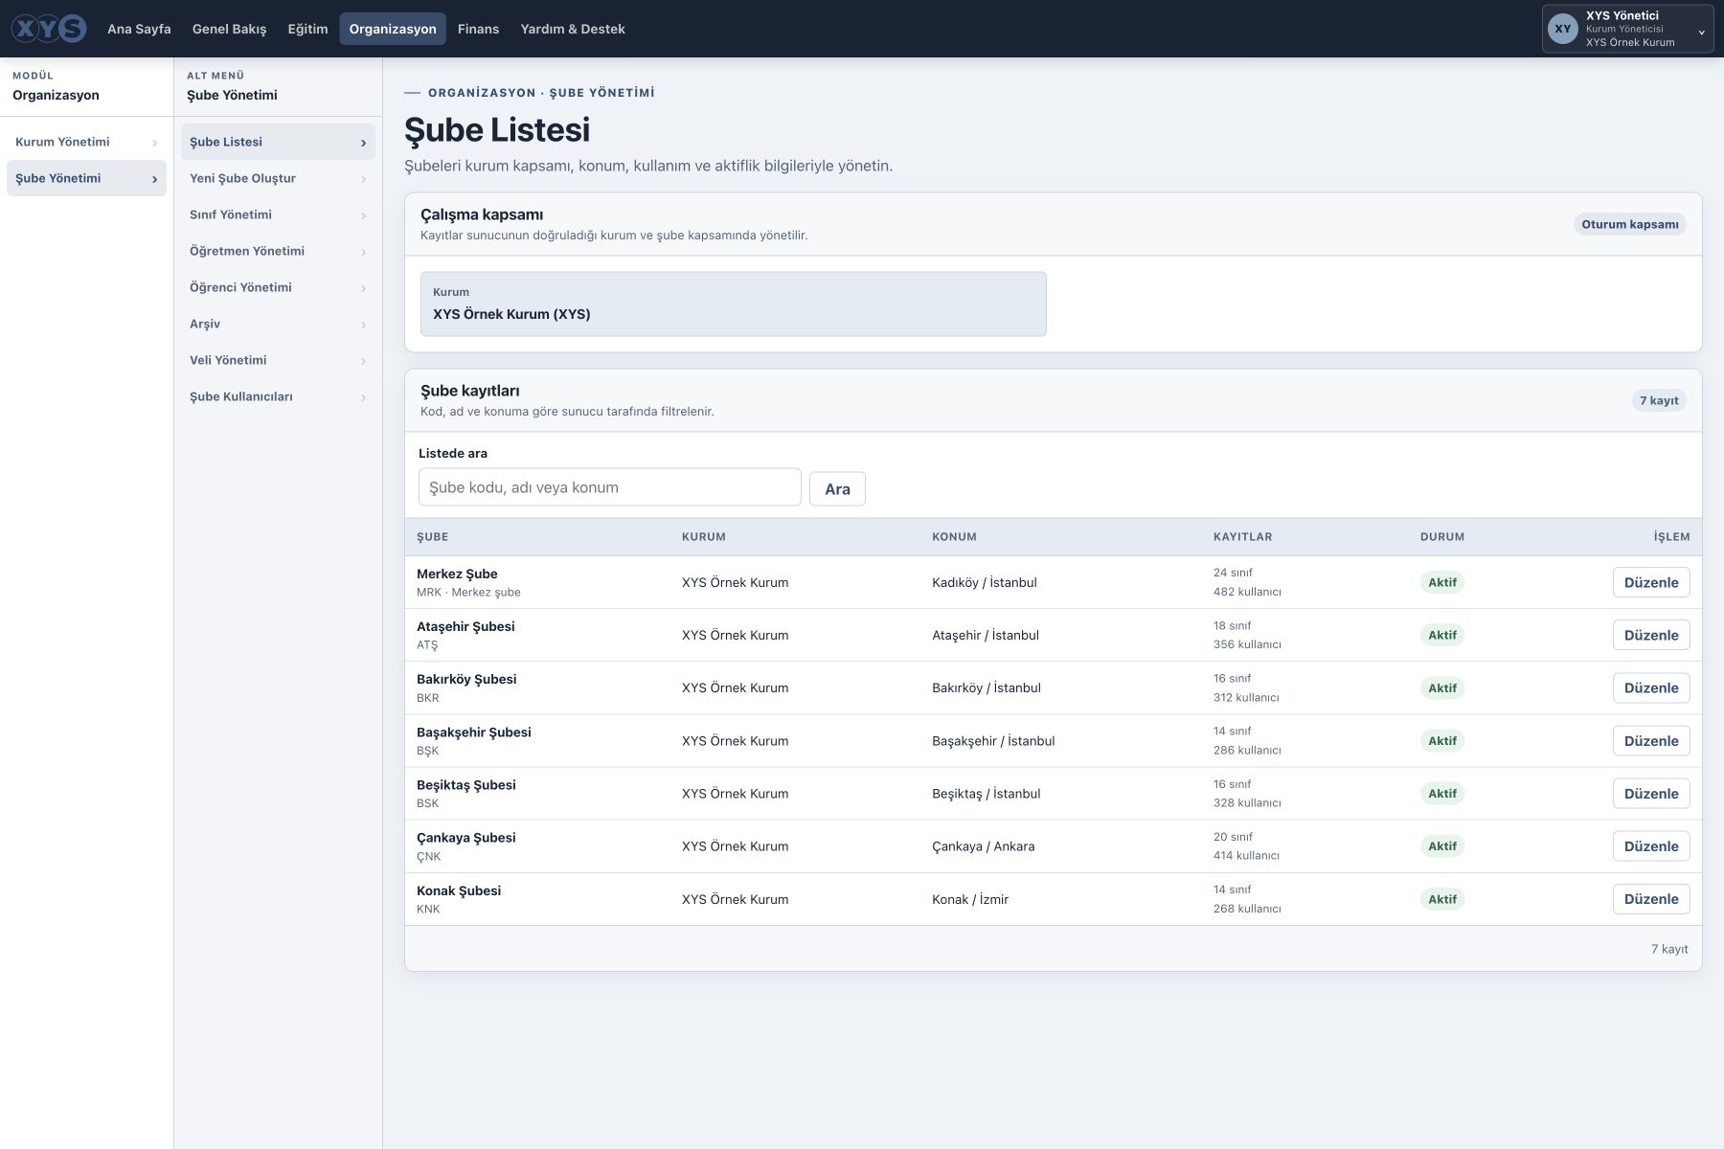1724x1149 pixels.
Task: Select Kurum Yönetimi in the module sidebar
Action: [86, 142]
